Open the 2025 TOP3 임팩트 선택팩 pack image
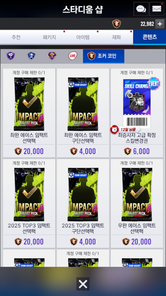This screenshot has width=166, height=296. pos(29,194)
